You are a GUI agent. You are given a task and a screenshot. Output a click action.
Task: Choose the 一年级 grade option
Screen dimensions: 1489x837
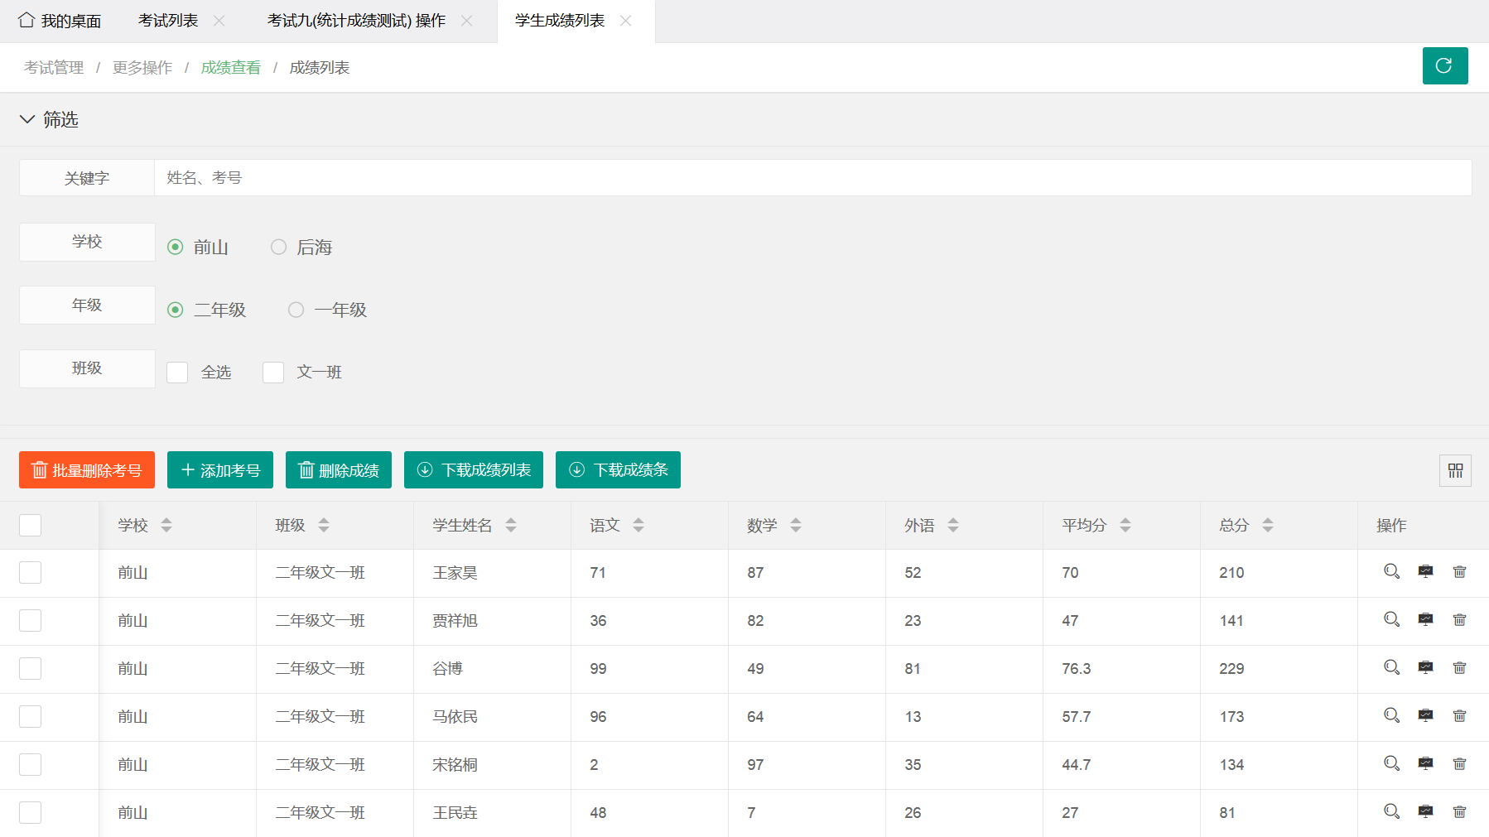coord(296,310)
